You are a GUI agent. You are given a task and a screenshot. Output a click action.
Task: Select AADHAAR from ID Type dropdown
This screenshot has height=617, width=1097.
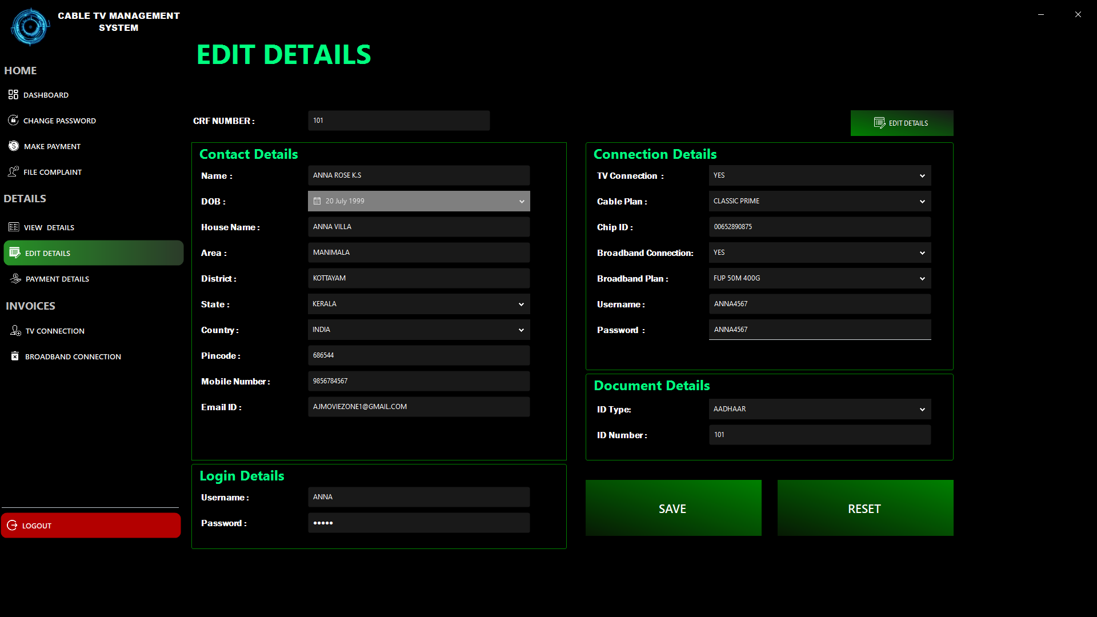(x=820, y=409)
